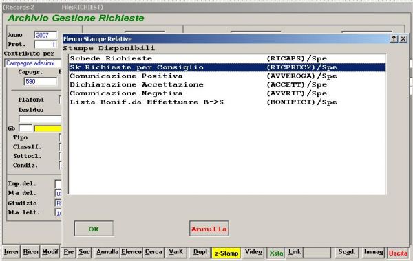This screenshot has height=261, width=413.
Task: Duplicate record with Dupl button
Action: 200,252
